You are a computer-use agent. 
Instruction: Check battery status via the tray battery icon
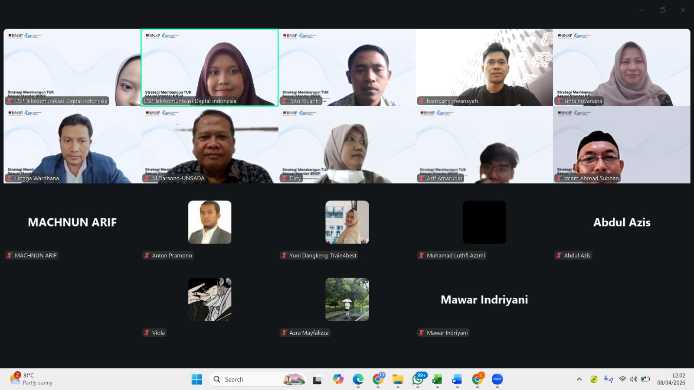pyautogui.click(x=645, y=379)
